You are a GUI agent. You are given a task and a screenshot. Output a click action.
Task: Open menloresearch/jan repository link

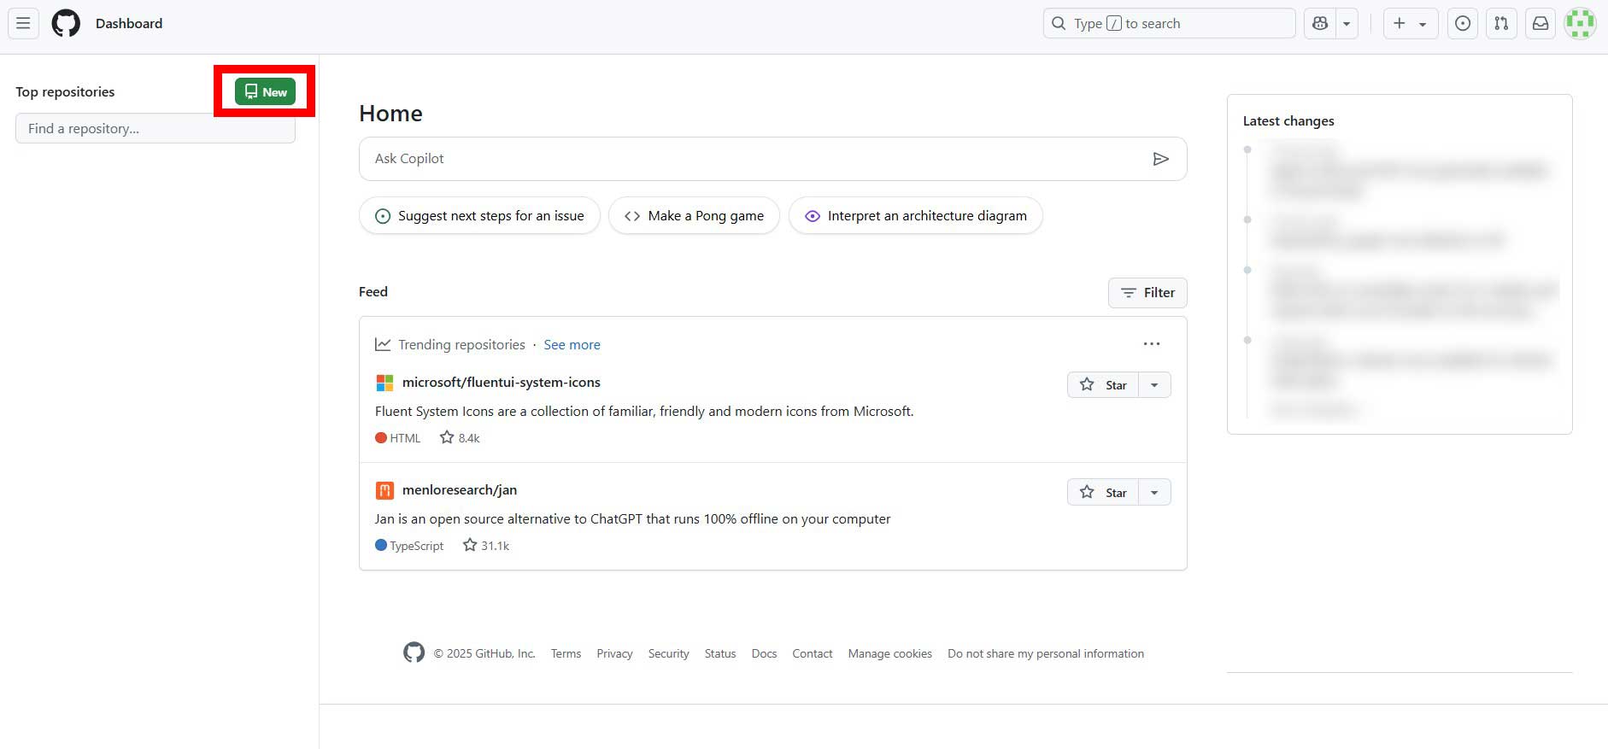point(460,489)
